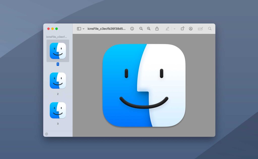Click the add button at sidebar bottom
Image resolution: width=258 pixels, height=159 pixels.
tap(47, 134)
